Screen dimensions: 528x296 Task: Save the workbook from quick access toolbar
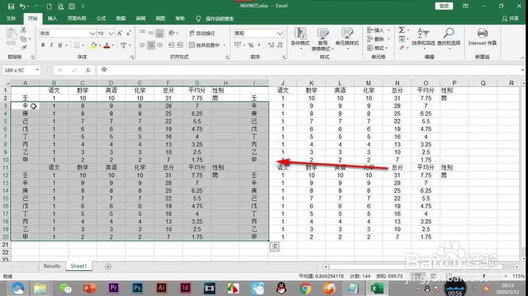(x=11, y=6)
